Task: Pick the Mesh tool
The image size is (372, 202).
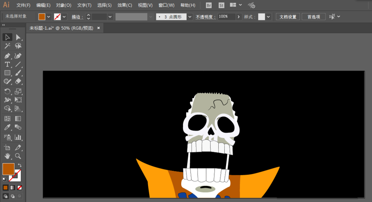Action: pyautogui.click(x=7, y=118)
